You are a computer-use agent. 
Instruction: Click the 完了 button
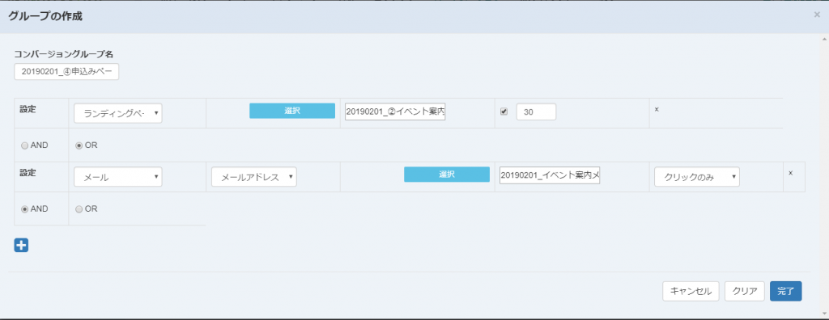(785, 291)
